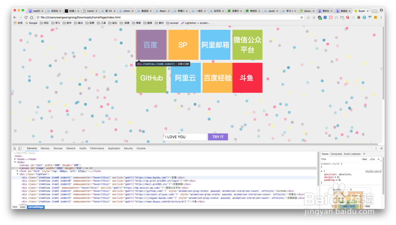
Task: Follow the style.css:5 source link
Action: [x=373, y=171]
